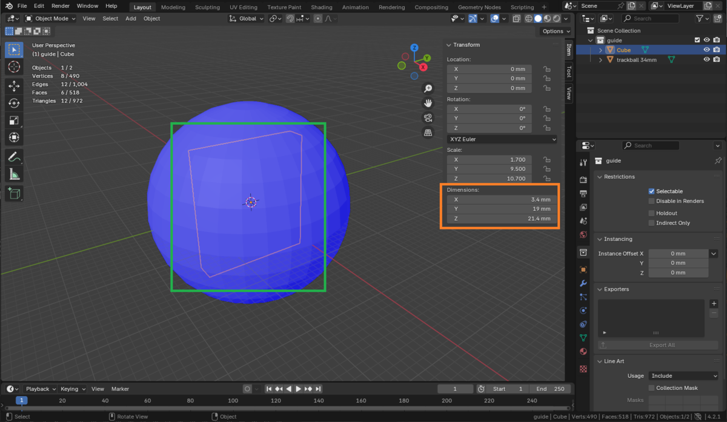
Task: Switch perspective/orthographic with the grid gizmo
Action: tap(428, 132)
